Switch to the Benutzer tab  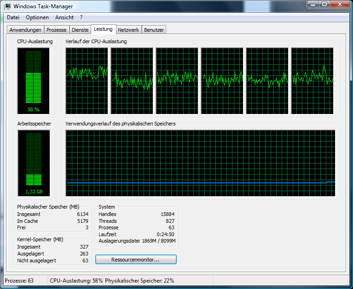(154, 30)
